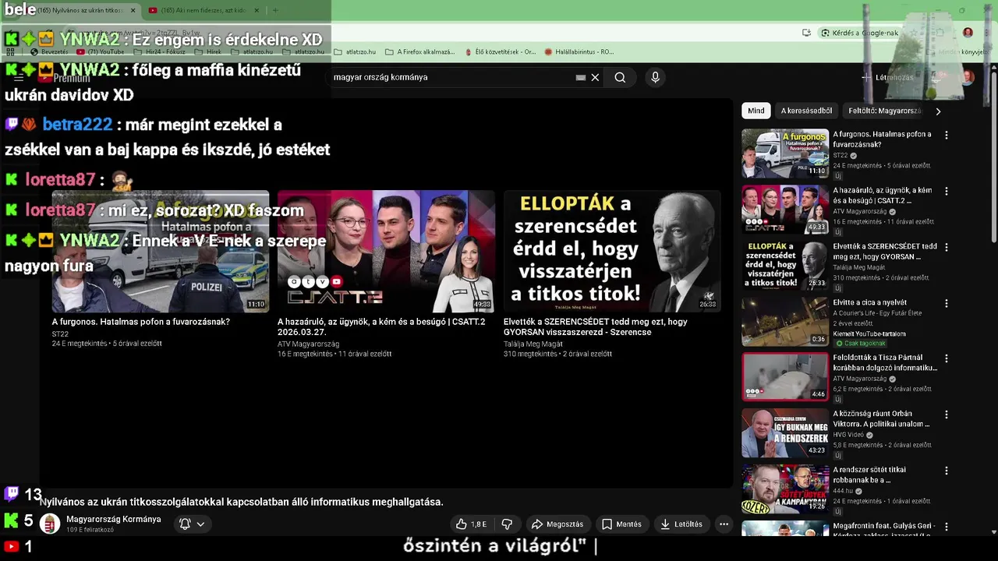998x561 pixels.
Task: Select the A keresésedből filter chip
Action: [x=807, y=111]
